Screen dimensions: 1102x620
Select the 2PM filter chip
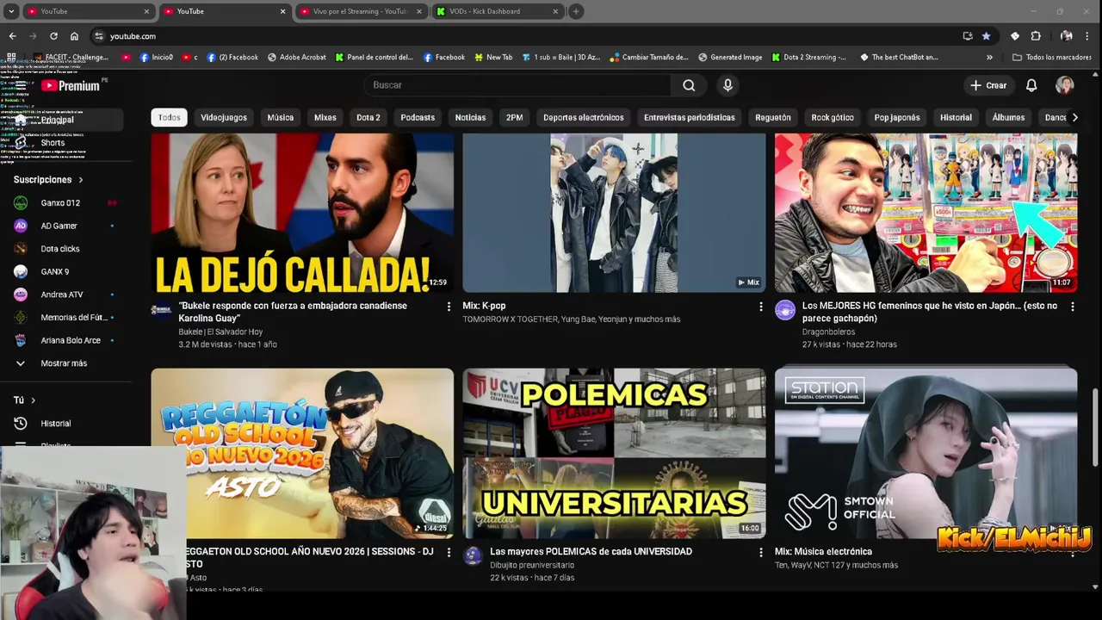515,117
